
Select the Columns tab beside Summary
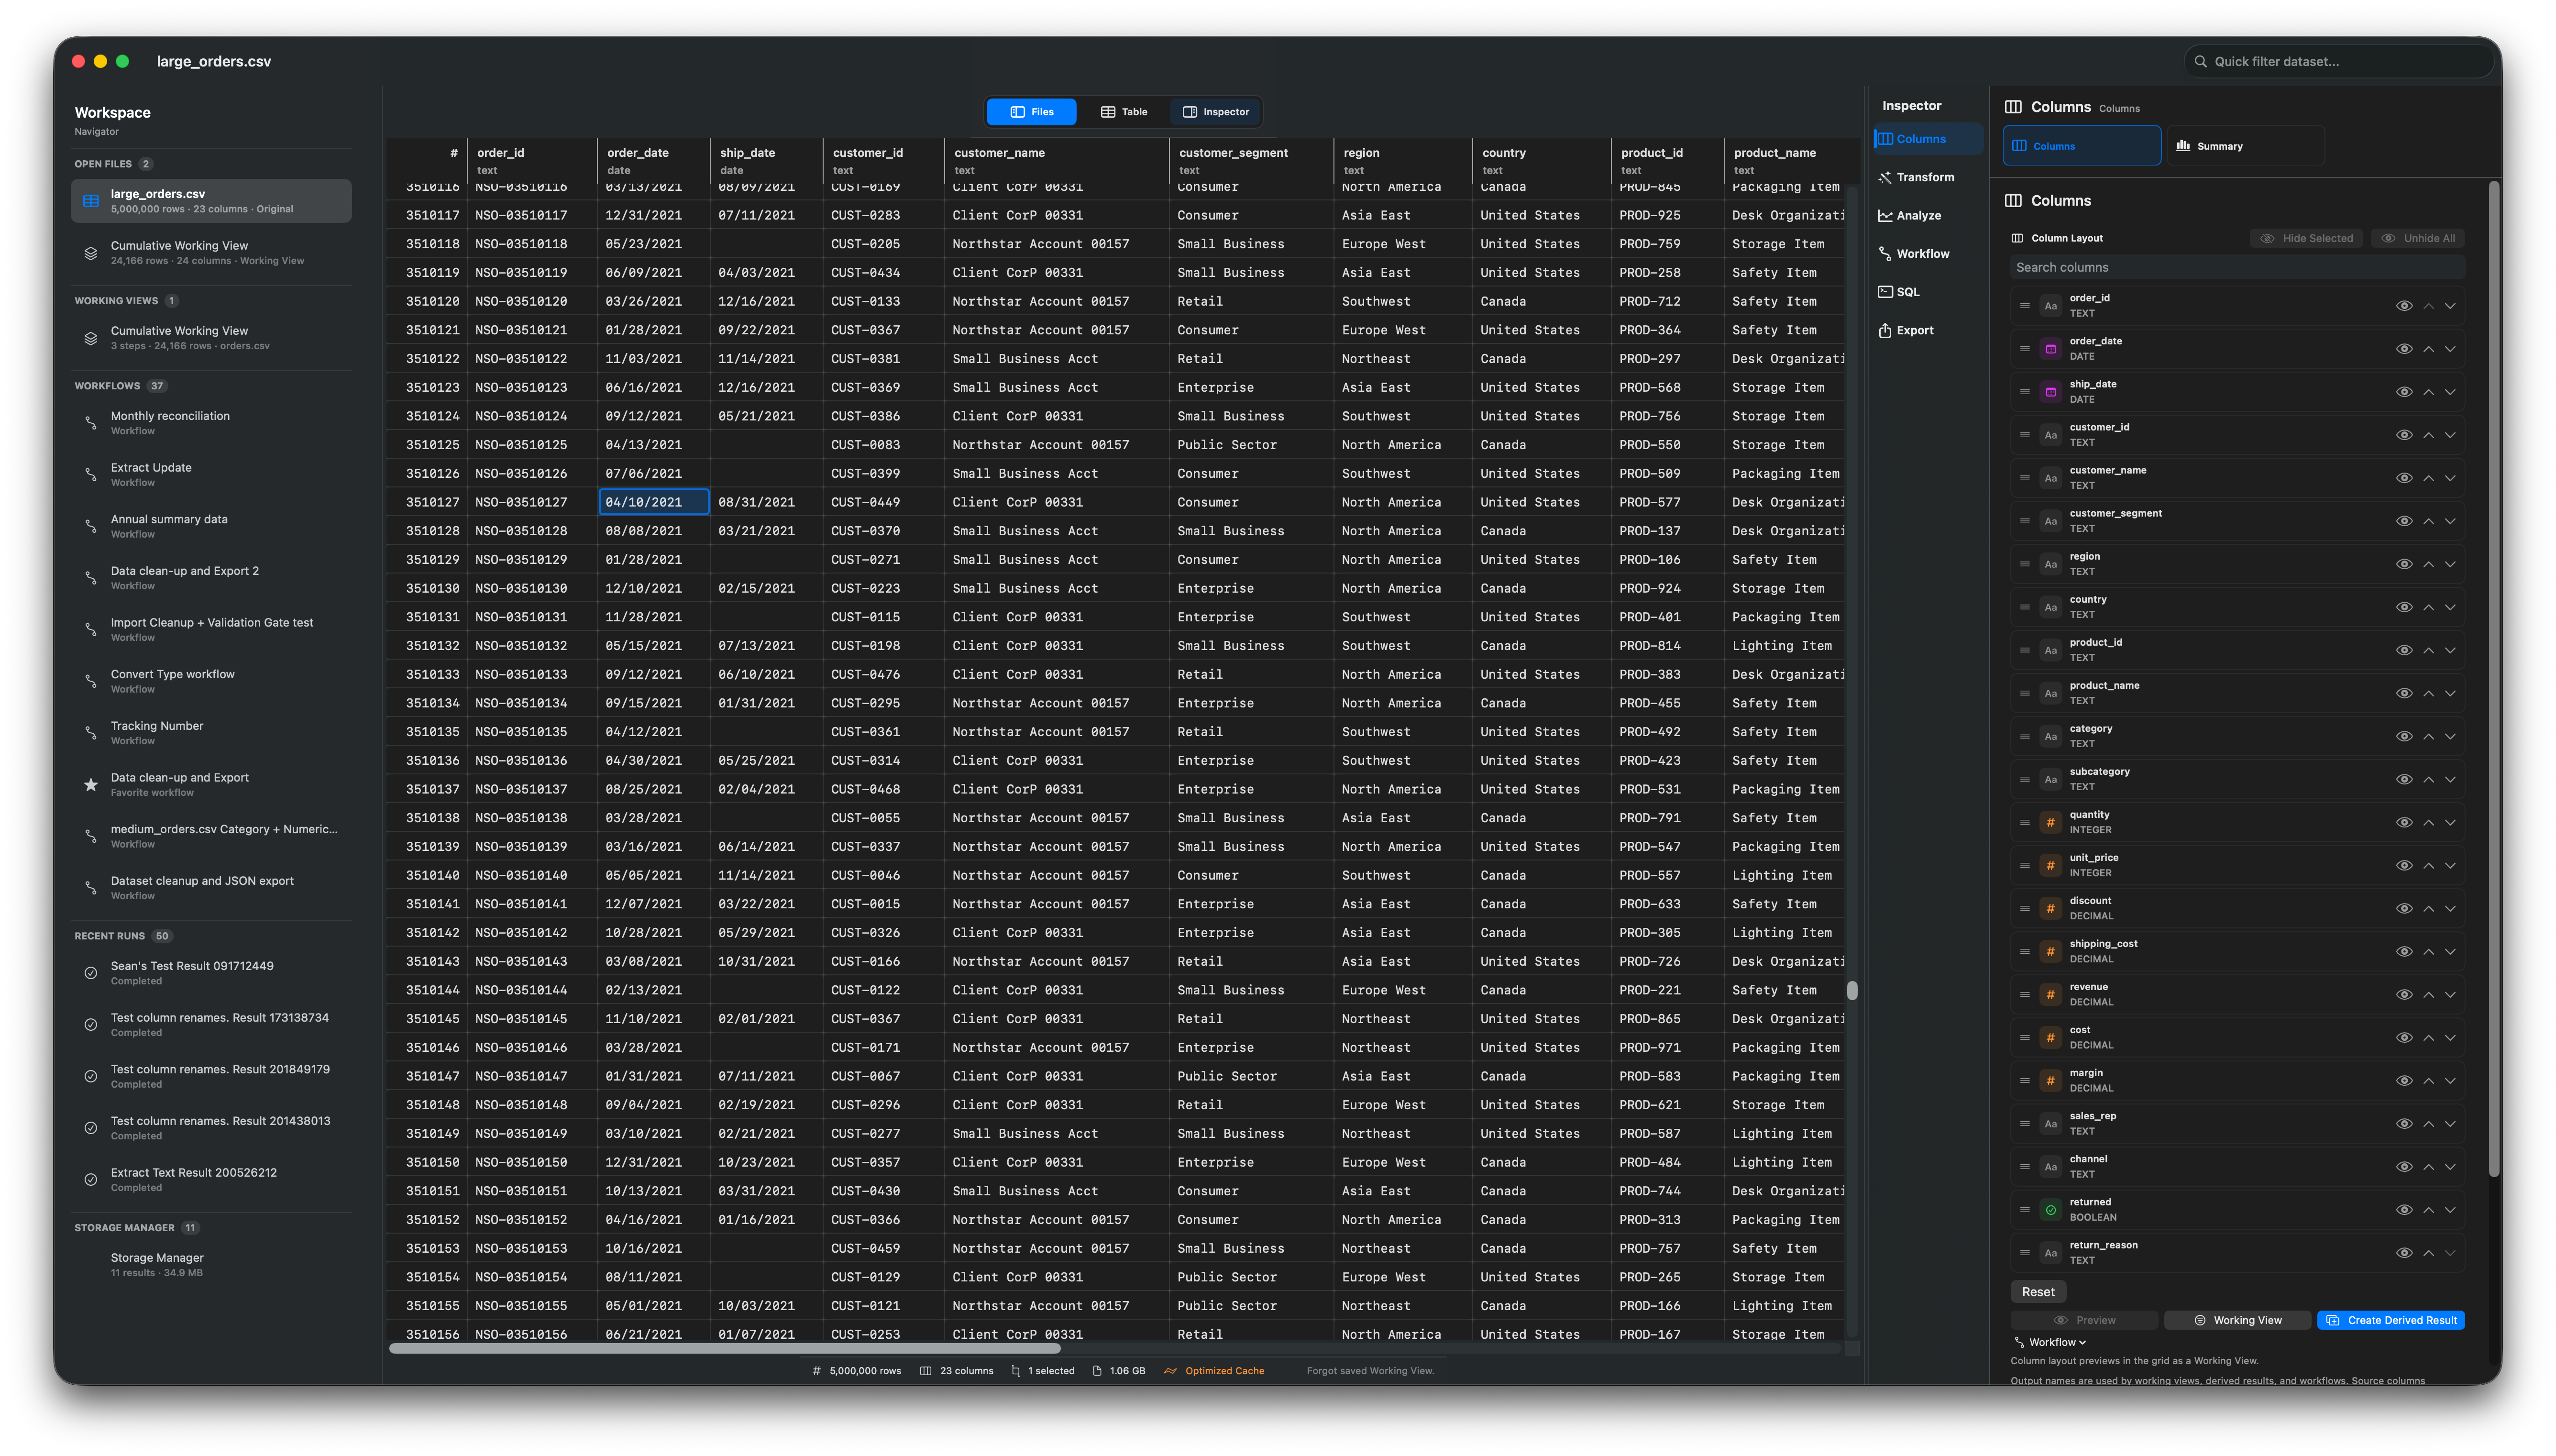click(x=2081, y=146)
